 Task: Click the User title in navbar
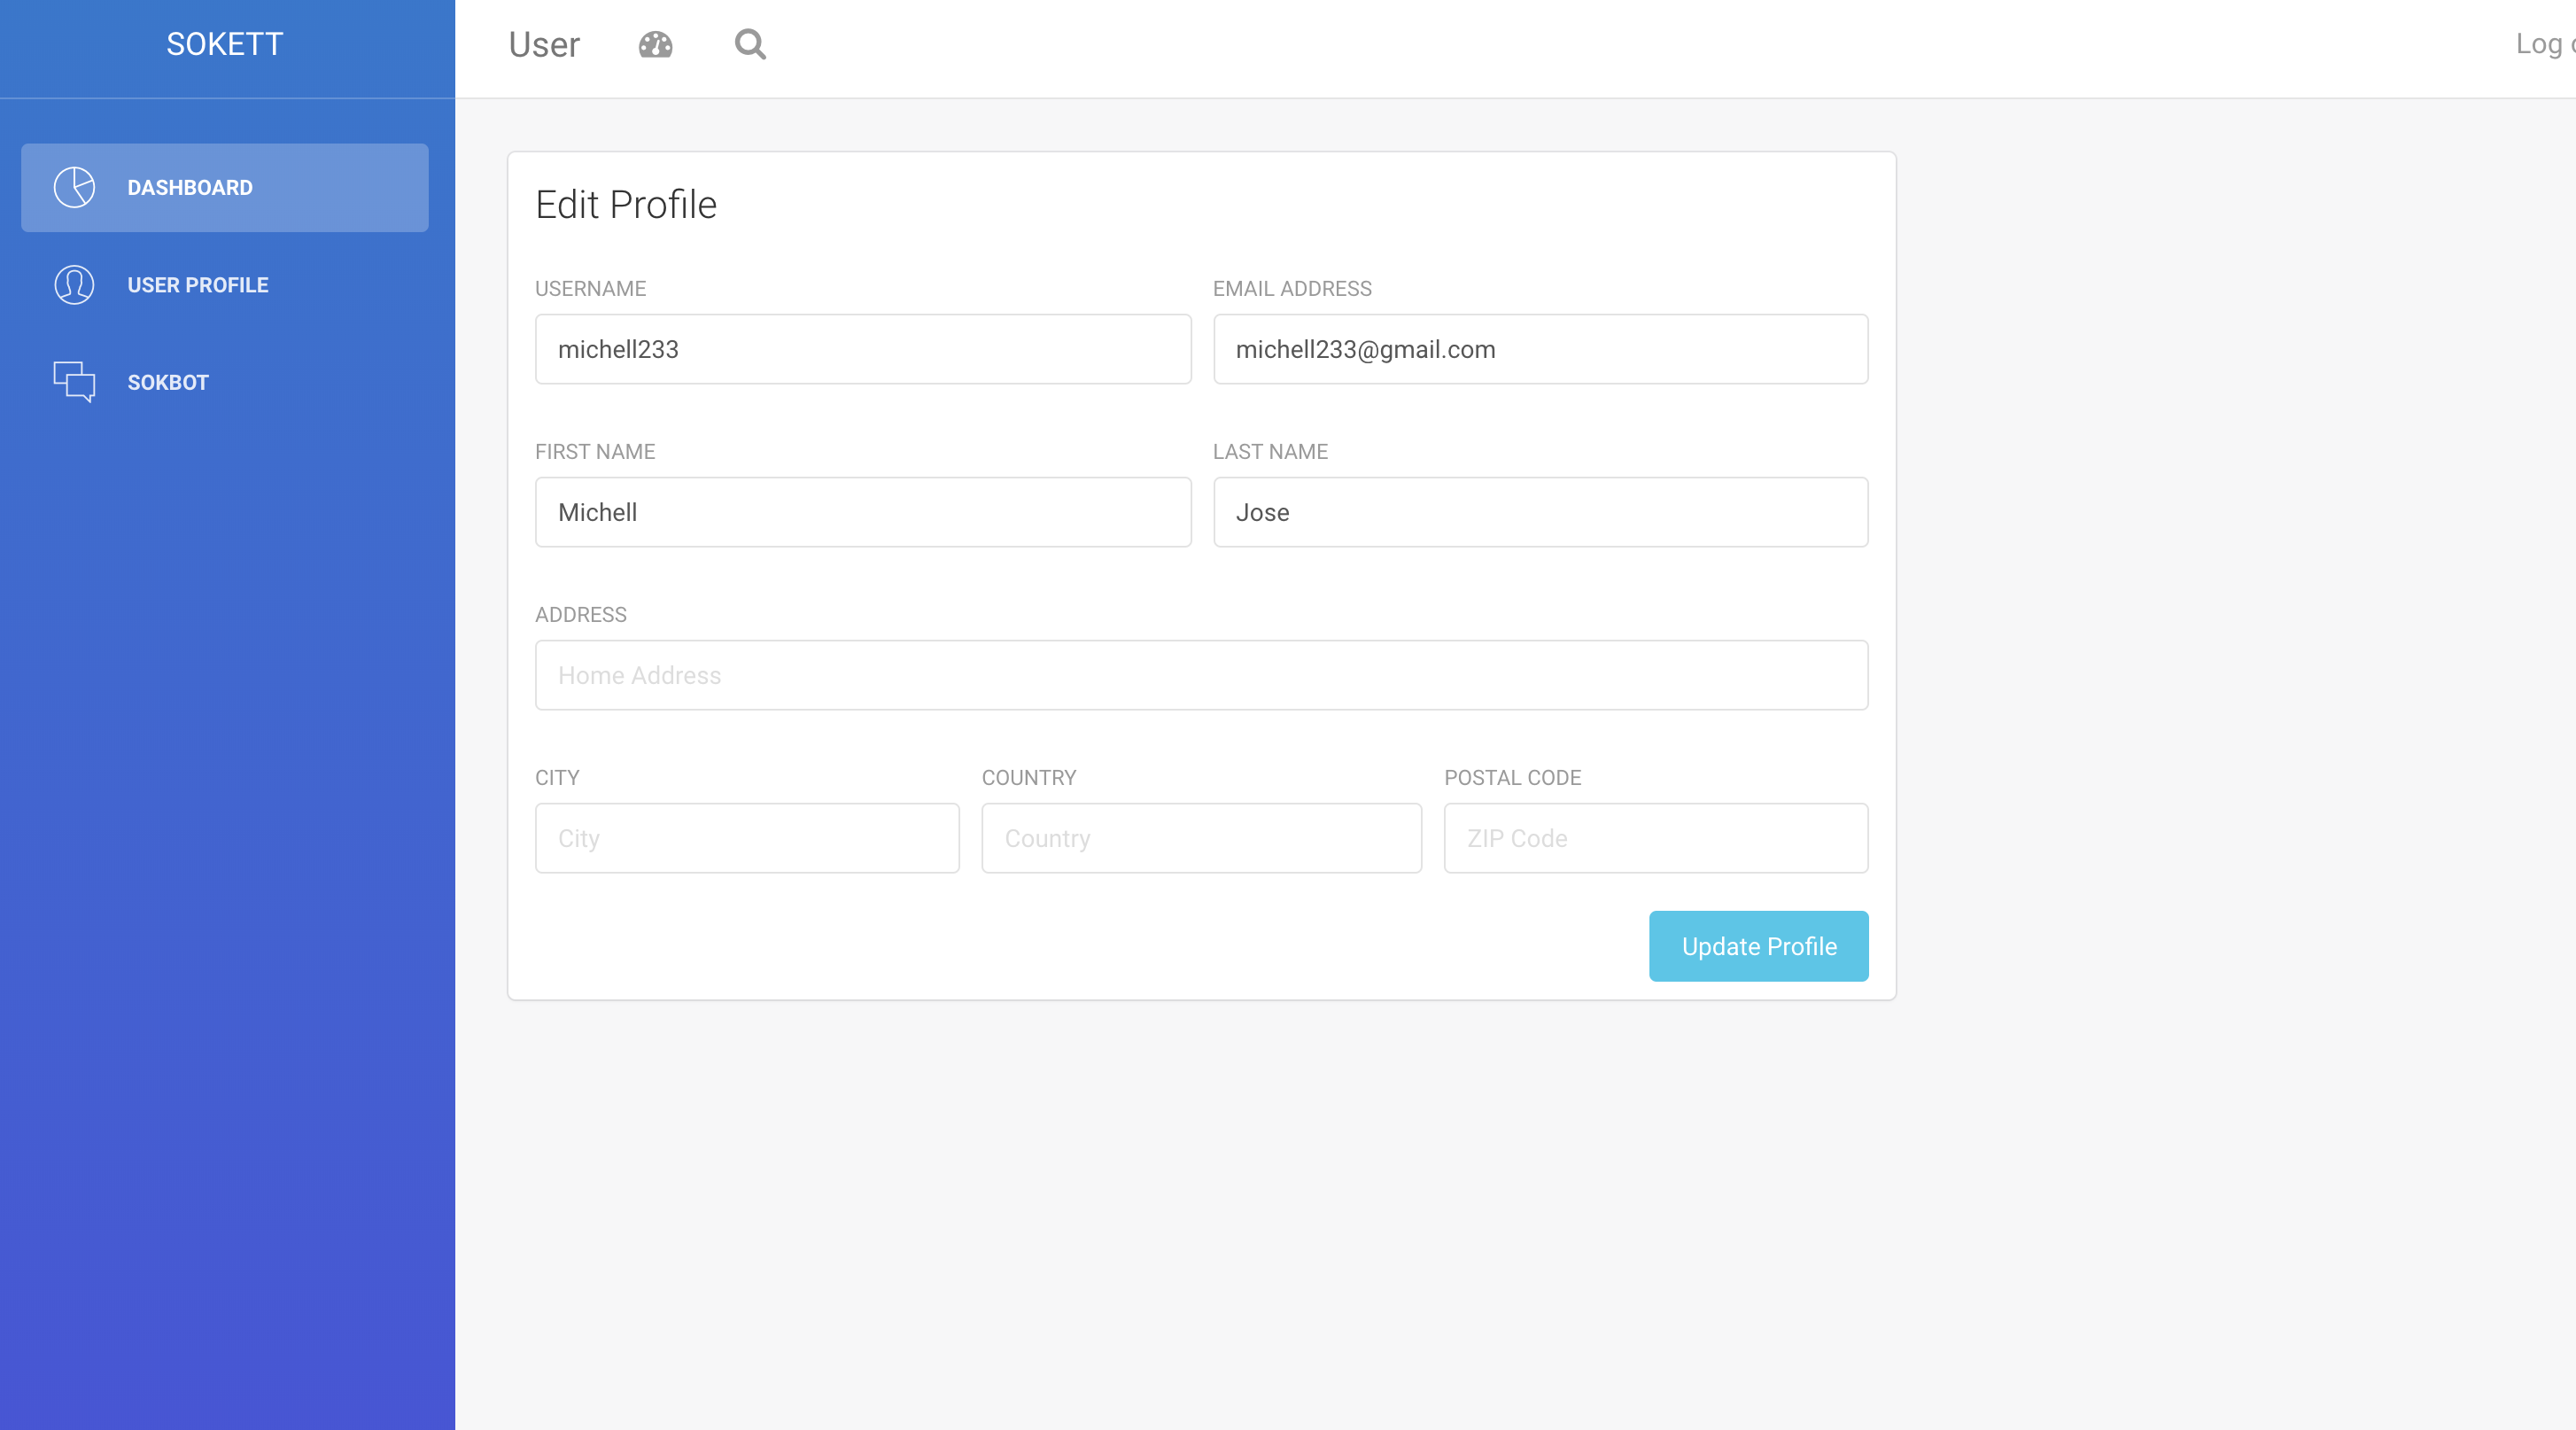click(544, 45)
